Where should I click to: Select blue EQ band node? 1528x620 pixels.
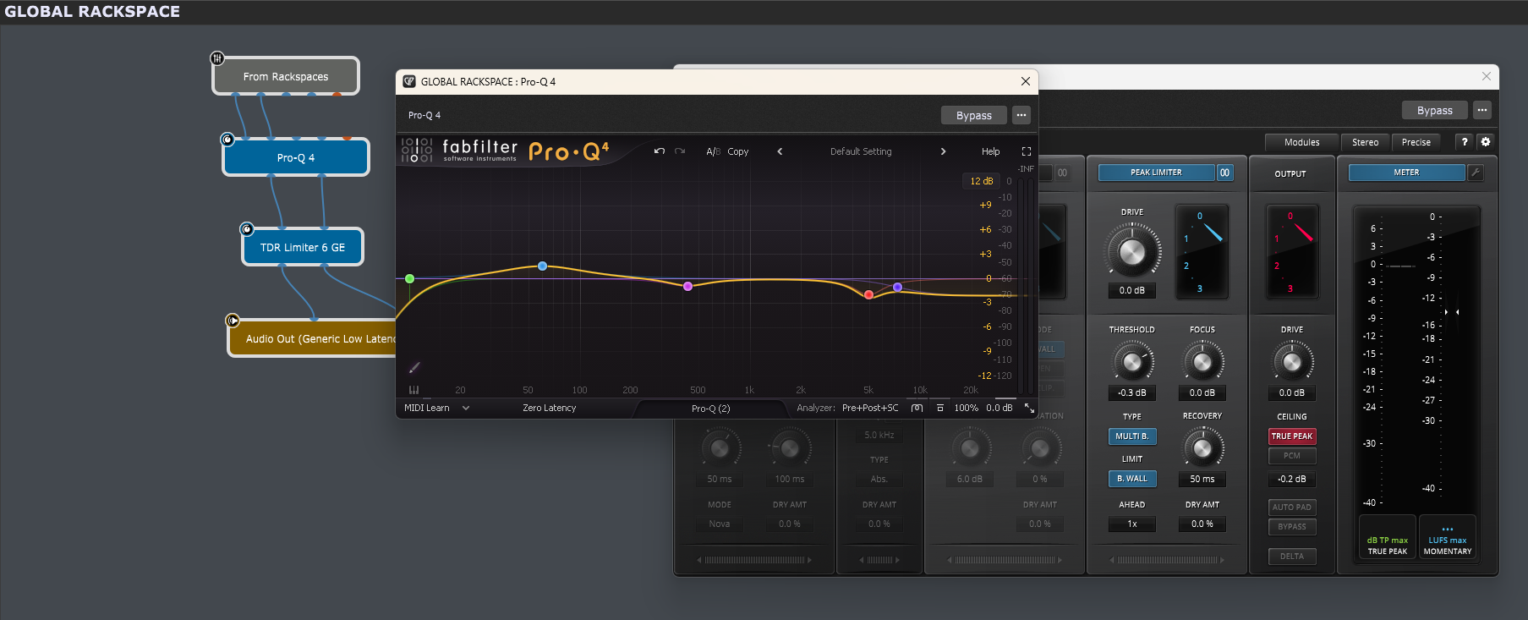coord(542,266)
